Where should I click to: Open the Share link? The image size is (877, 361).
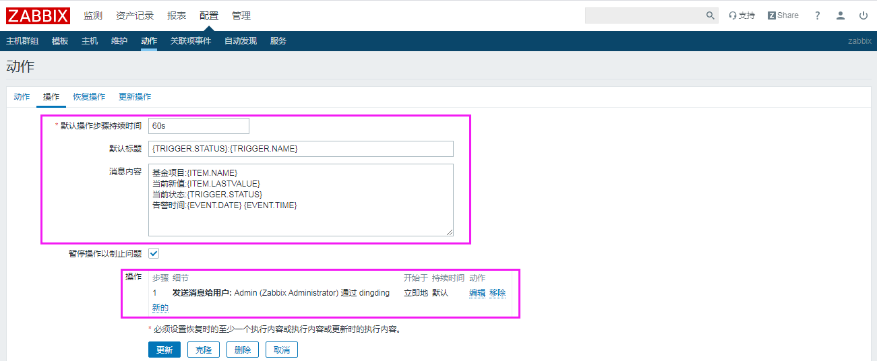pos(783,15)
